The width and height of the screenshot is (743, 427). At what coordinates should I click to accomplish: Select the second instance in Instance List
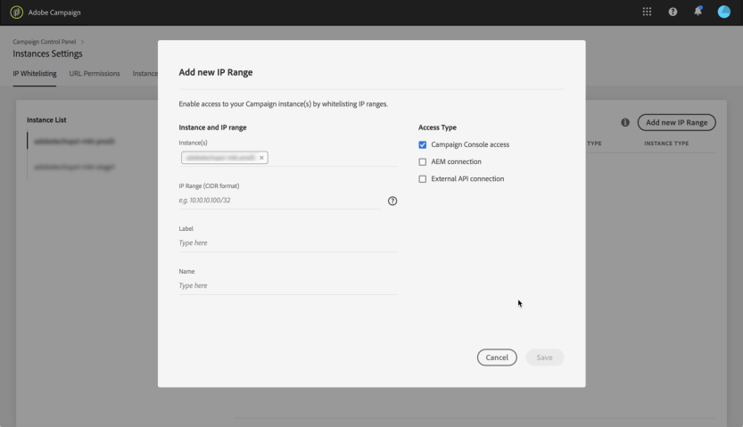74,167
